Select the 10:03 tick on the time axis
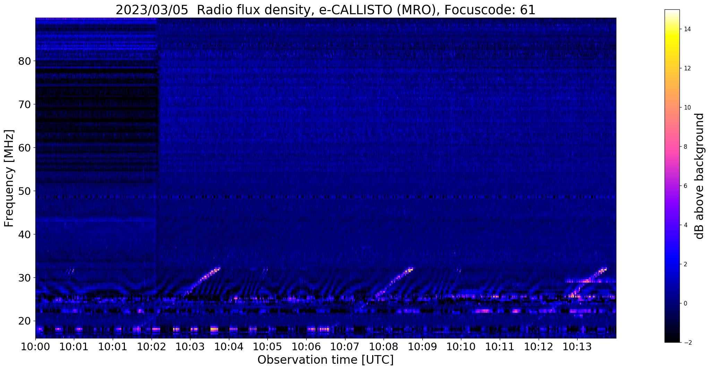 [190, 346]
